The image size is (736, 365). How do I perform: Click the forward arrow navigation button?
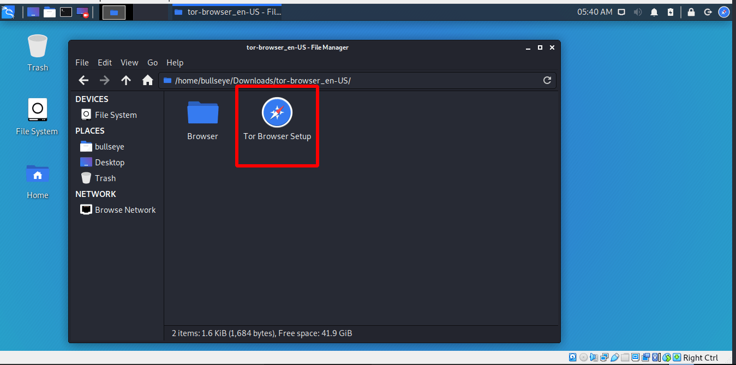coord(105,80)
